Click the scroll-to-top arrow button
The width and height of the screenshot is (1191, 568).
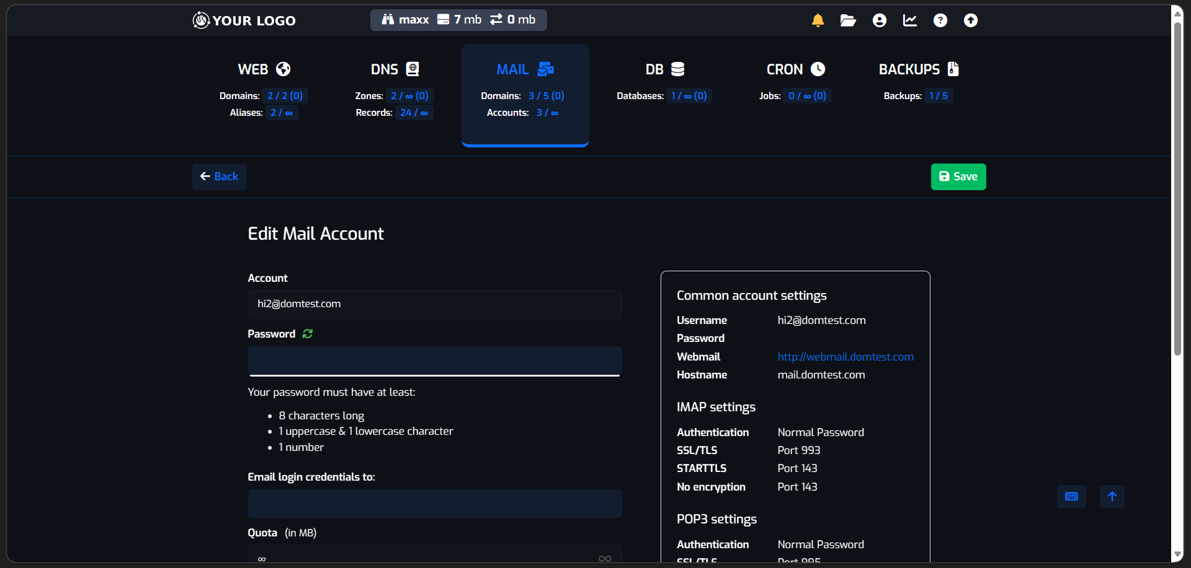tap(1112, 496)
